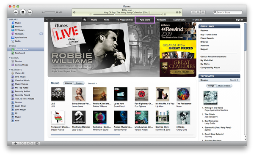Click Buy iTunes Gifts link
The image size is (254, 156).
(208, 35)
